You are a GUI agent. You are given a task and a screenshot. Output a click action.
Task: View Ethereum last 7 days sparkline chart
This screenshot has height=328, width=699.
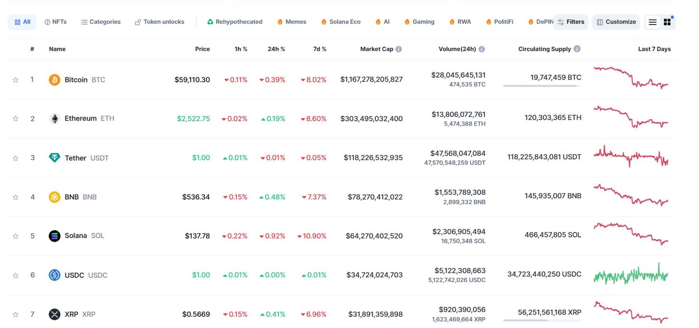click(631, 117)
